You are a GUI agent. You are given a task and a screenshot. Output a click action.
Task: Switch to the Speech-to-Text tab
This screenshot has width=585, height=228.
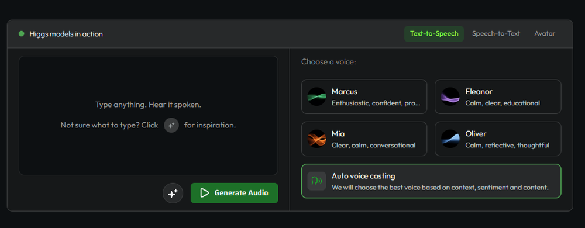[496, 34]
